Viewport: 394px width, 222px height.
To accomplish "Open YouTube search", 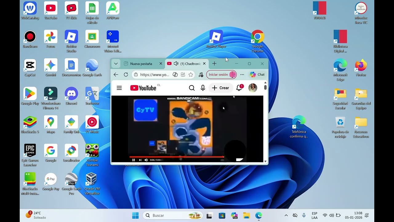I will 192,88.
